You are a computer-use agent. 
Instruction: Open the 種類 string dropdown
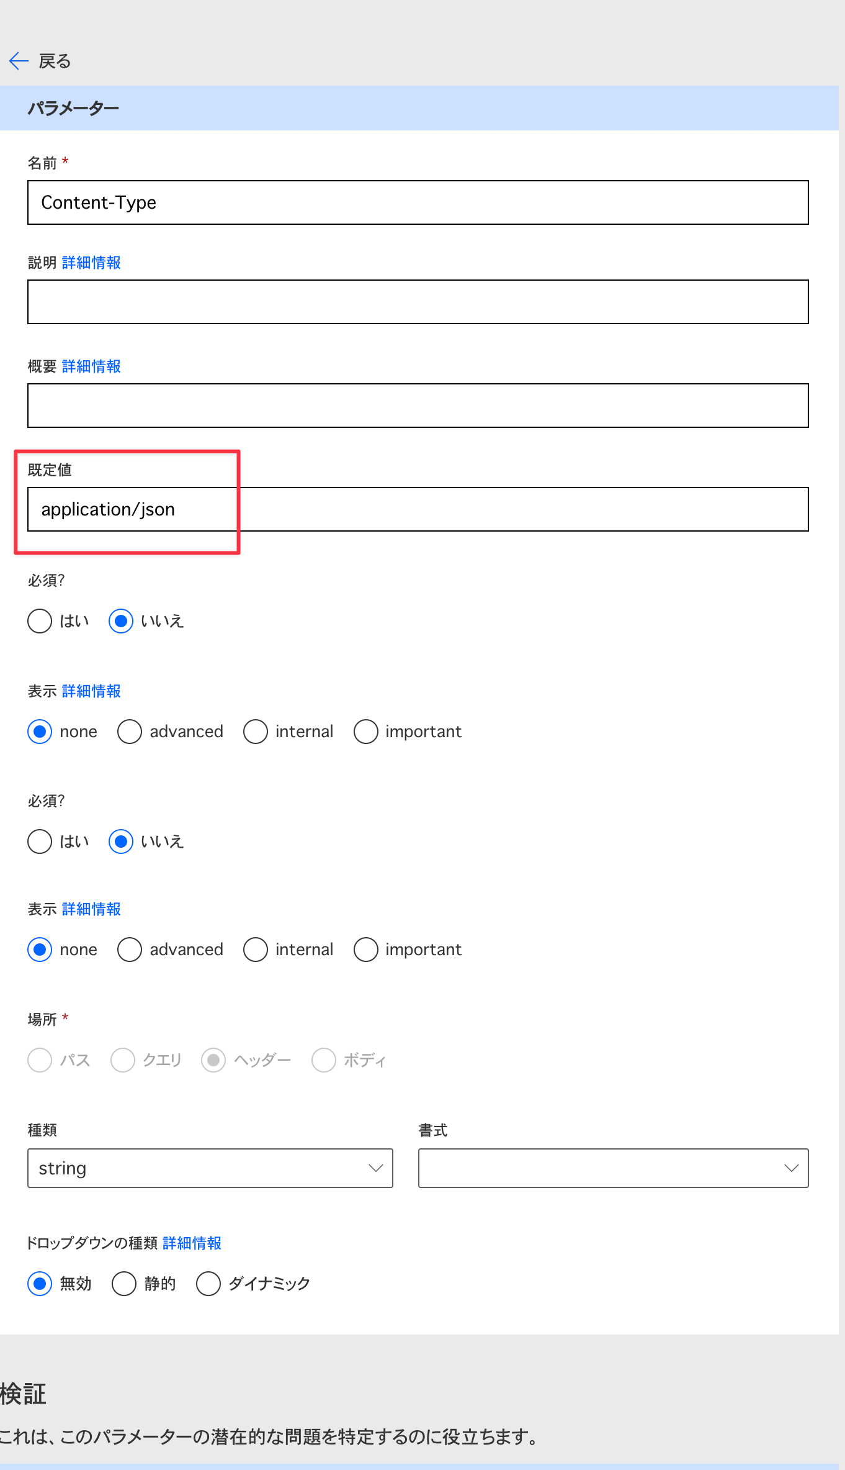click(x=210, y=1168)
